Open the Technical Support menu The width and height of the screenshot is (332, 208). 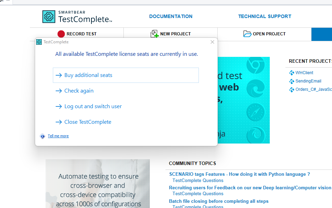(x=265, y=16)
